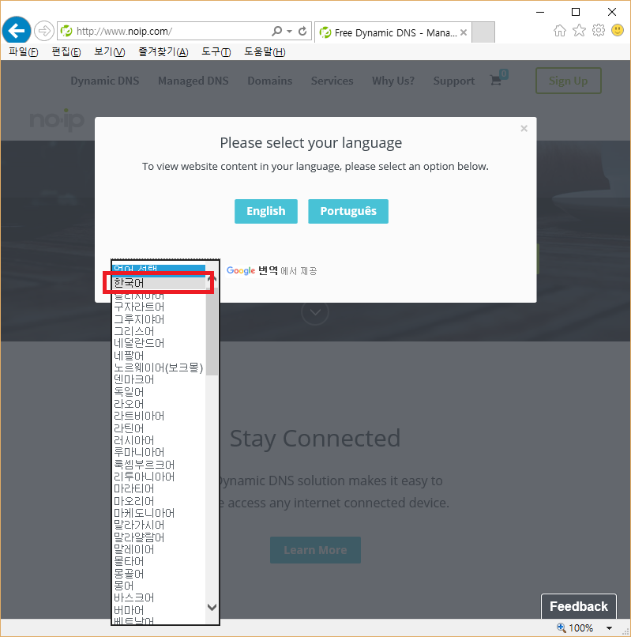Click the smiley feedback icon

(618, 31)
